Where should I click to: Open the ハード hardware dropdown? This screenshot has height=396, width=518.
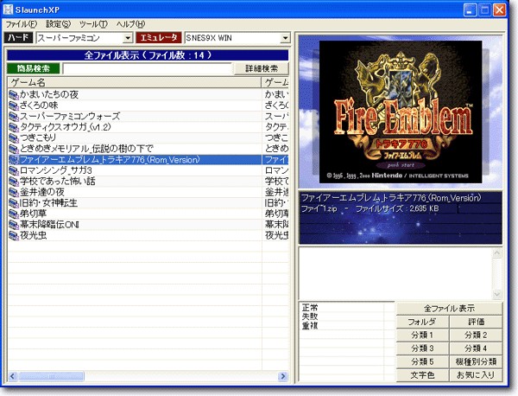(128, 38)
